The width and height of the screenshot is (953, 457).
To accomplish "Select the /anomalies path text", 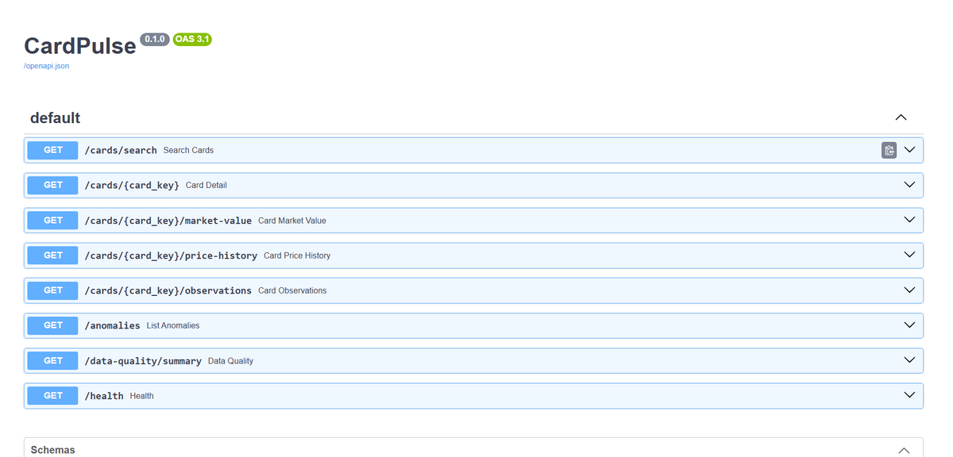I will pyautogui.click(x=112, y=325).
